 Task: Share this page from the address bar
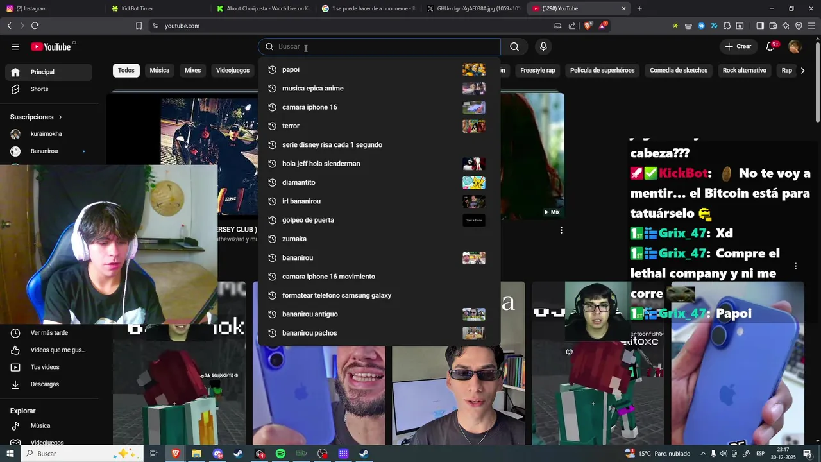pos(571,26)
